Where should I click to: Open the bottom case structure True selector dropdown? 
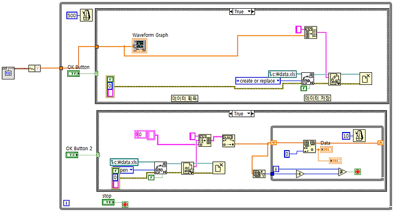[249, 114]
